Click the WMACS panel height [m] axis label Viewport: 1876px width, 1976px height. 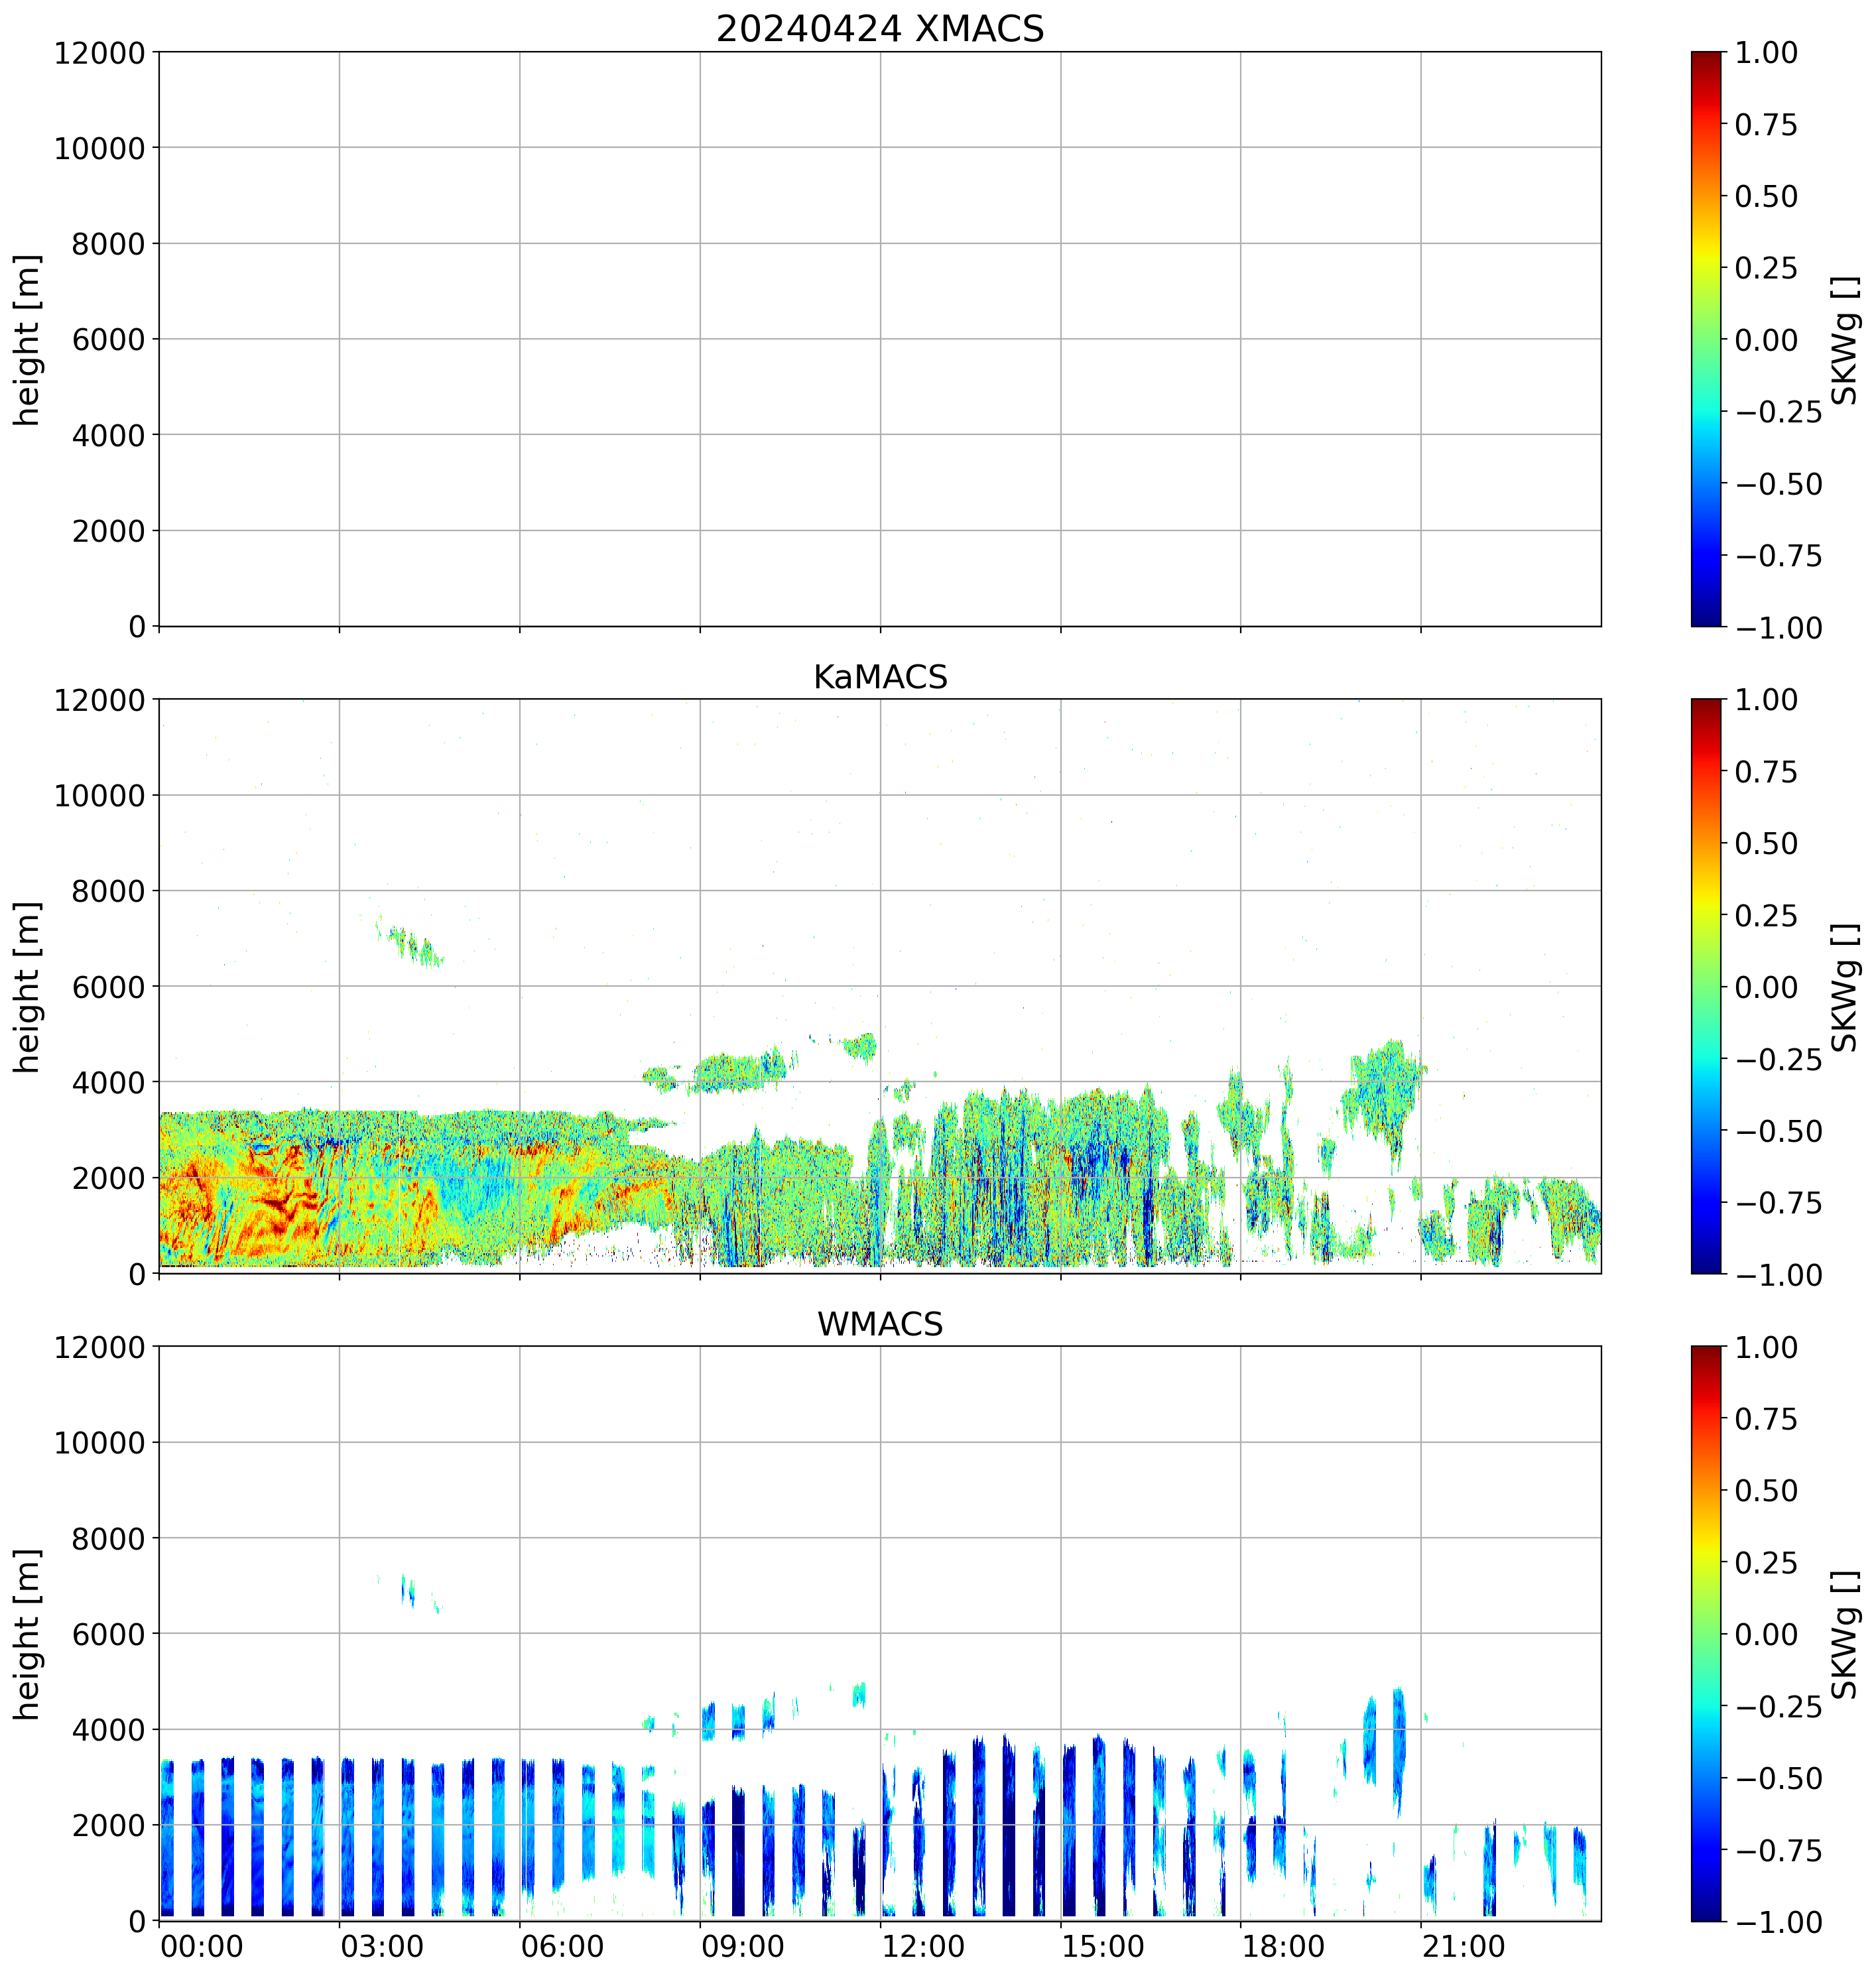pos(27,1634)
